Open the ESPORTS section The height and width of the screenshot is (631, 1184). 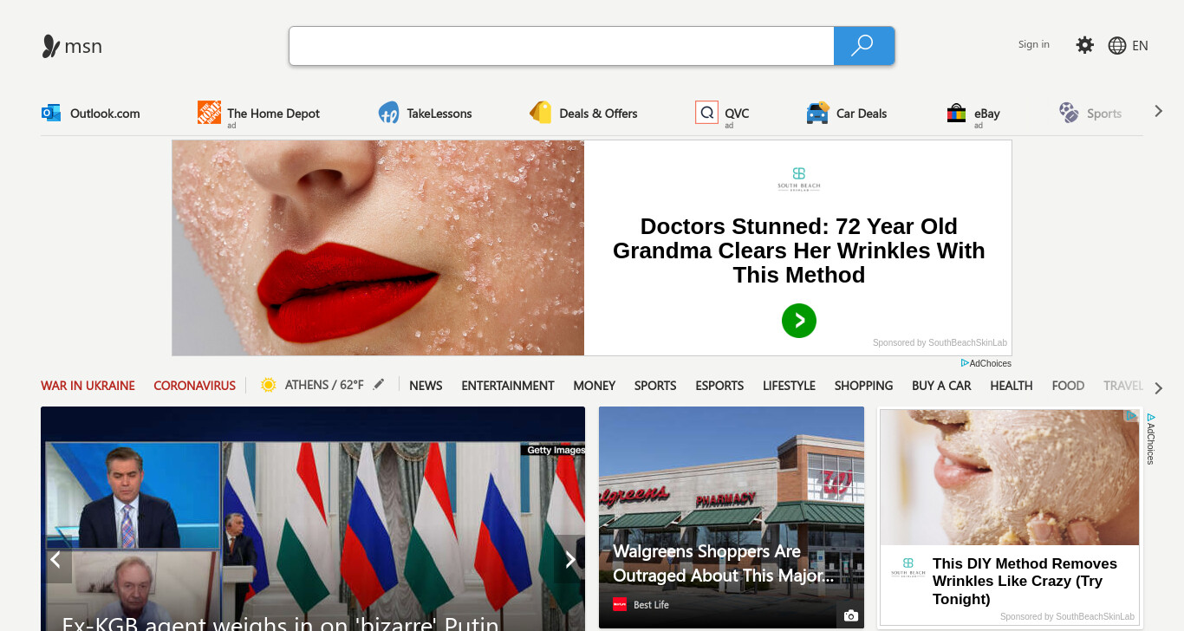coord(719,386)
